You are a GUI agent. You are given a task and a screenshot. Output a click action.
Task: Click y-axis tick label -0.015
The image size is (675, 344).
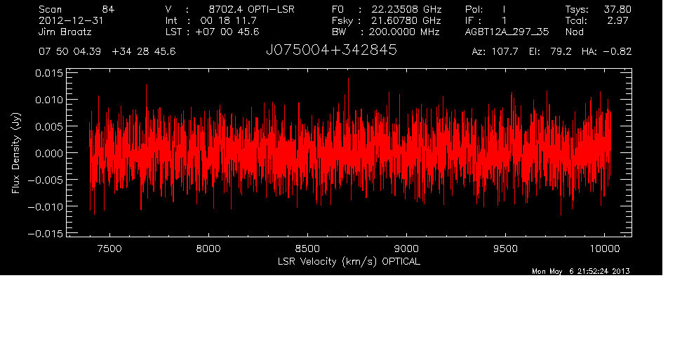pos(45,234)
